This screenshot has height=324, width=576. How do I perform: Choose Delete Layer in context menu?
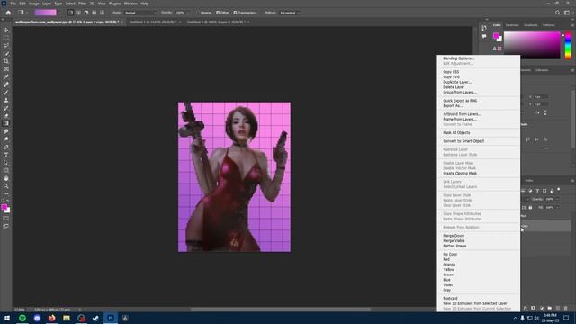(x=454, y=87)
